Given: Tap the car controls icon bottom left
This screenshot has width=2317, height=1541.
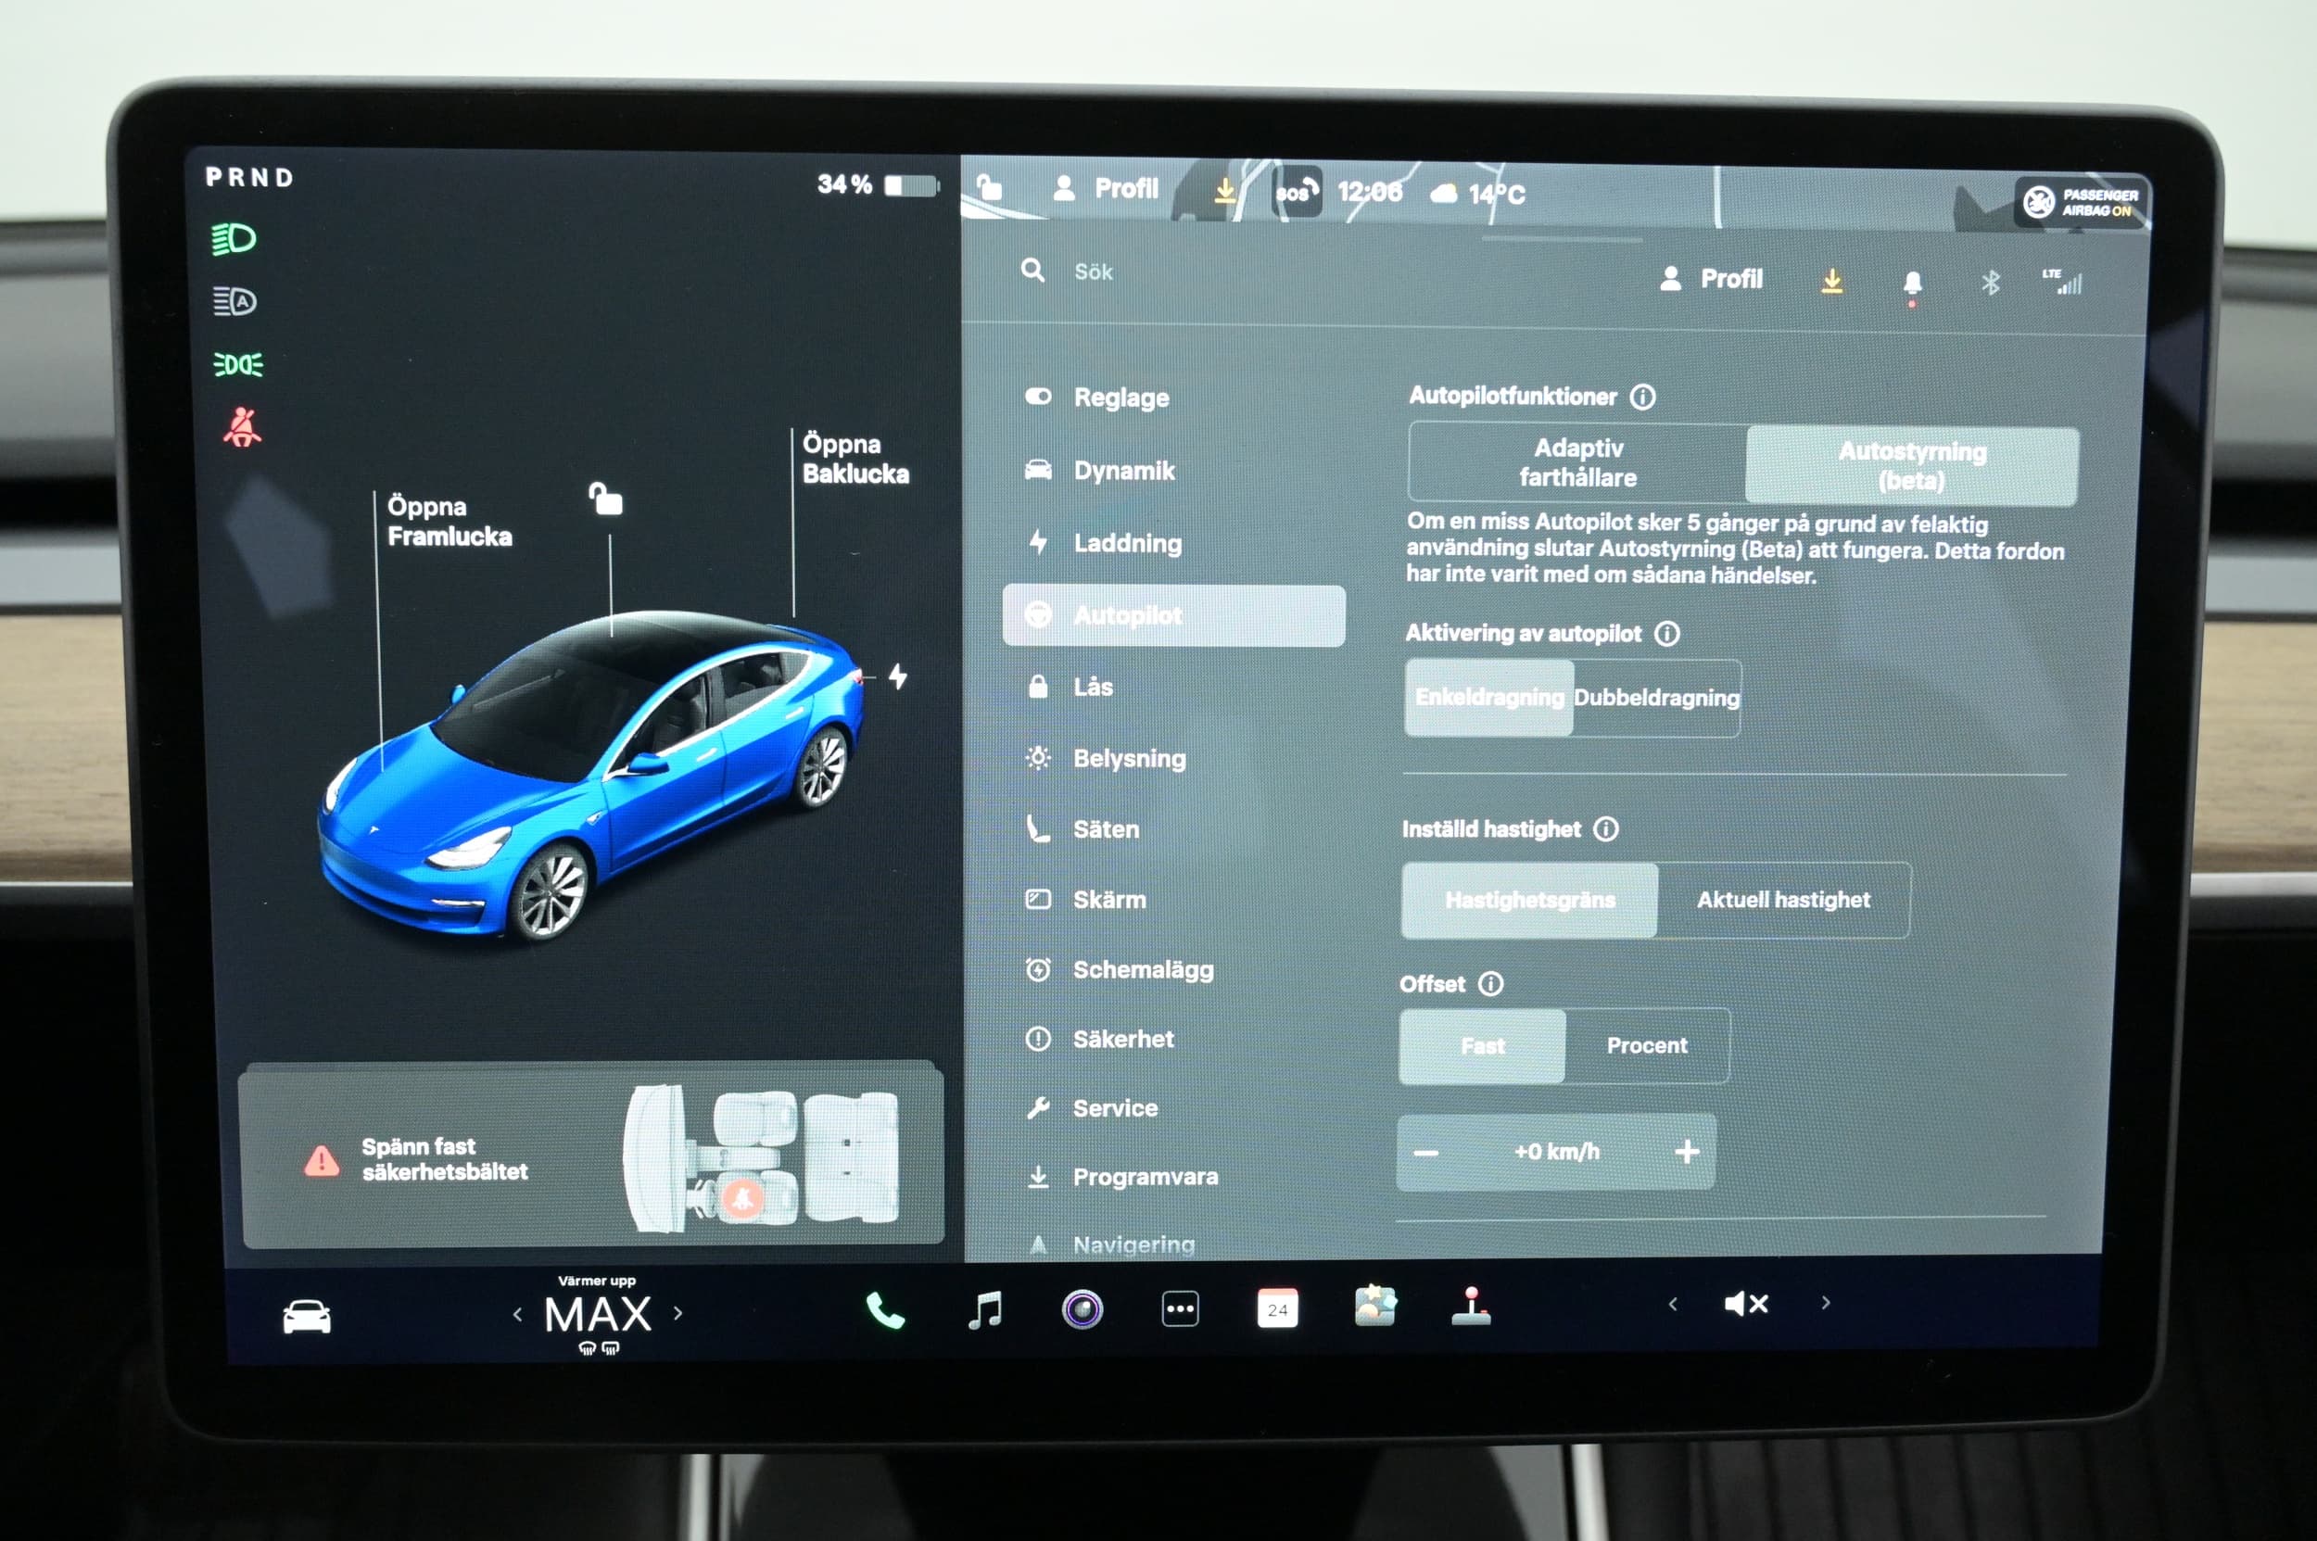Looking at the screenshot, I should (x=307, y=1317).
